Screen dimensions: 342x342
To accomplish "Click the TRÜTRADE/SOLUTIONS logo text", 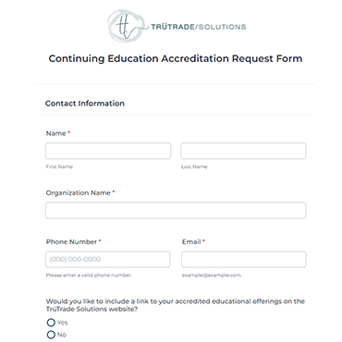I will coord(199,27).
